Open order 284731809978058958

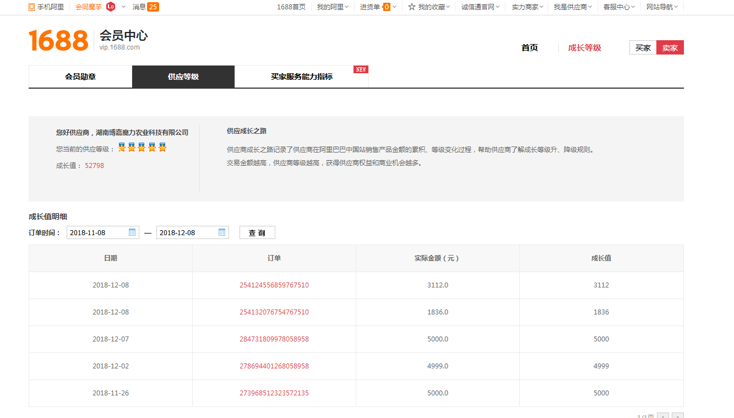[x=274, y=339]
